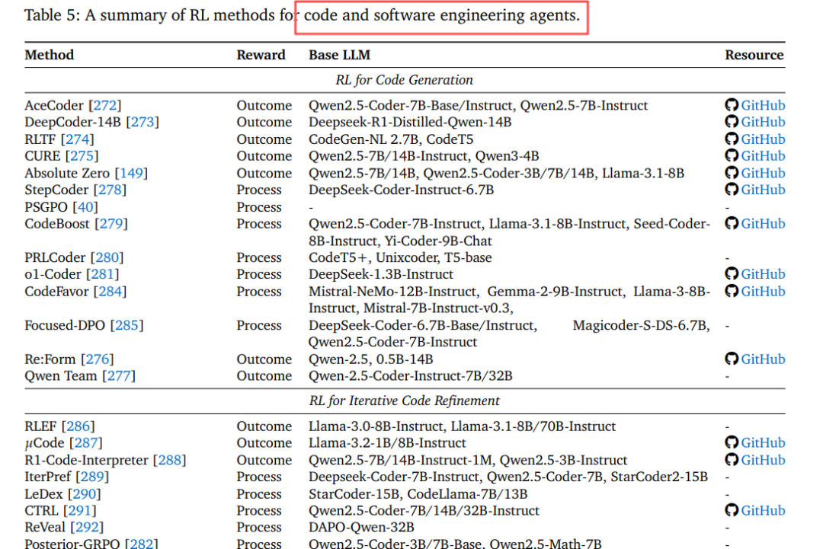The image size is (823, 549).
Task: Follow GitHub text link for CodeFavor
Action: (763, 292)
